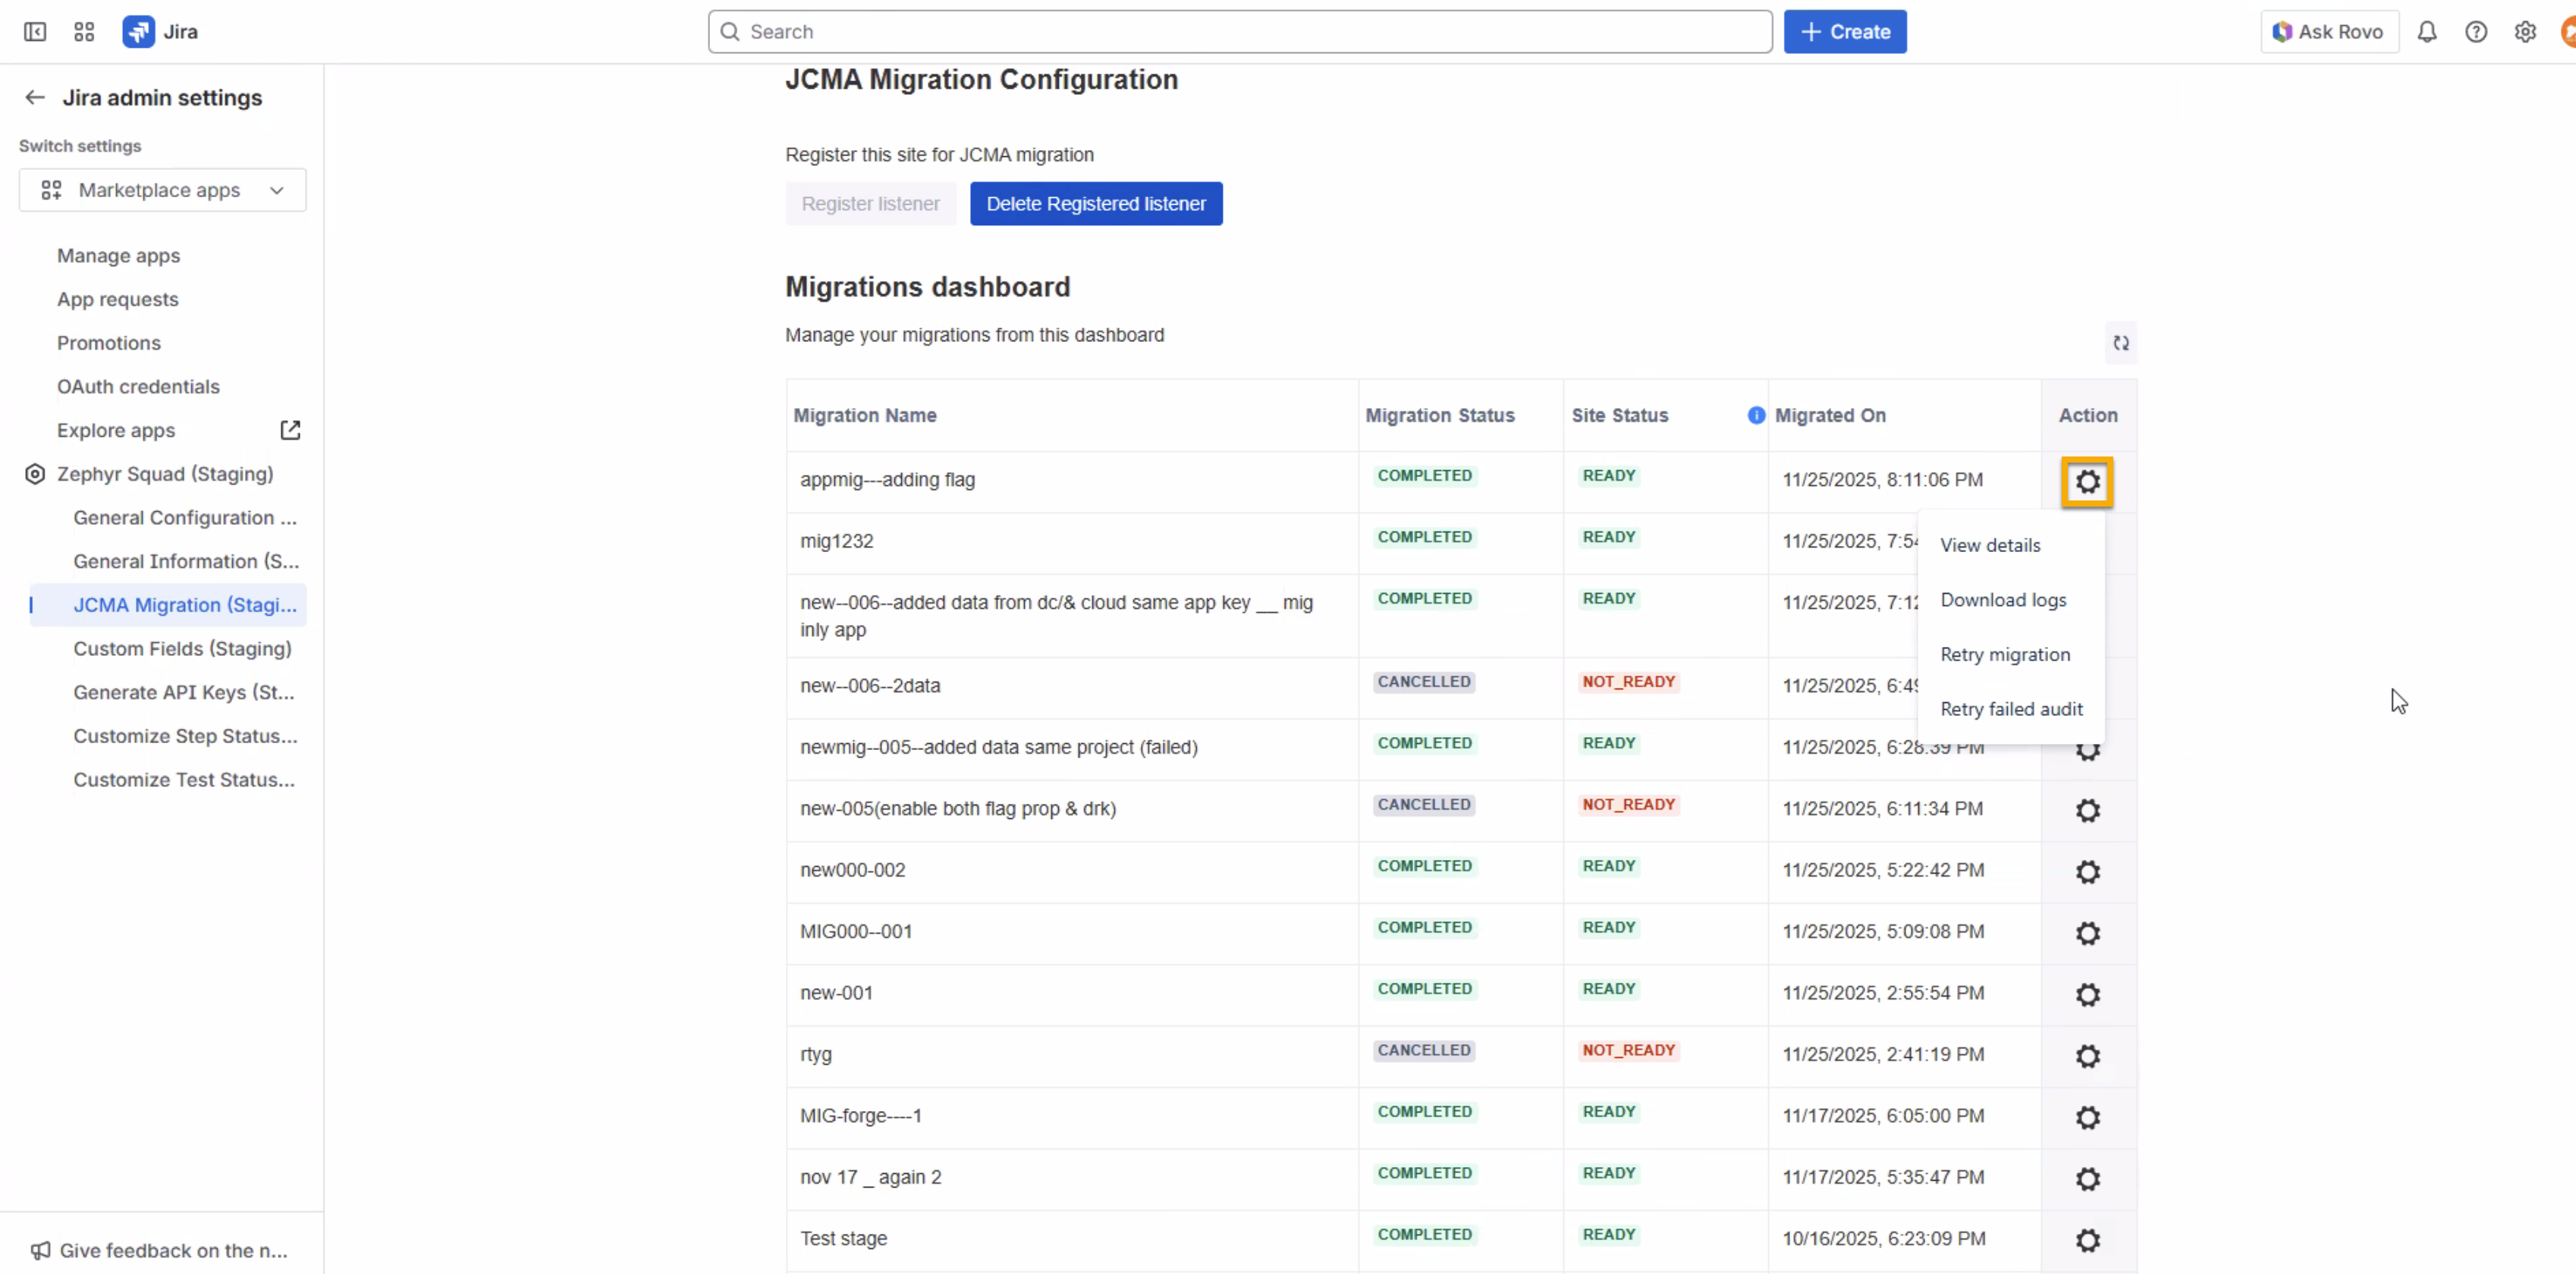Open the help question mark icon
This screenshot has width=2576, height=1274.
[2475, 32]
